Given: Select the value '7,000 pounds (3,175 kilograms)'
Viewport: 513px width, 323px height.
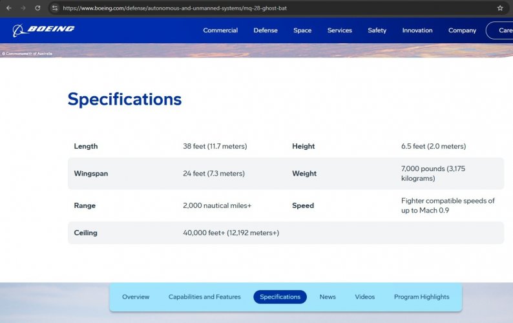Looking at the screenshot, I should point(433,173).
